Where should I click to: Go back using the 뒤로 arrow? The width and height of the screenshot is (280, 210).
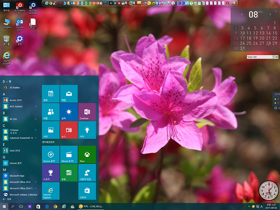pyautogui.click(x=7, y=199)
